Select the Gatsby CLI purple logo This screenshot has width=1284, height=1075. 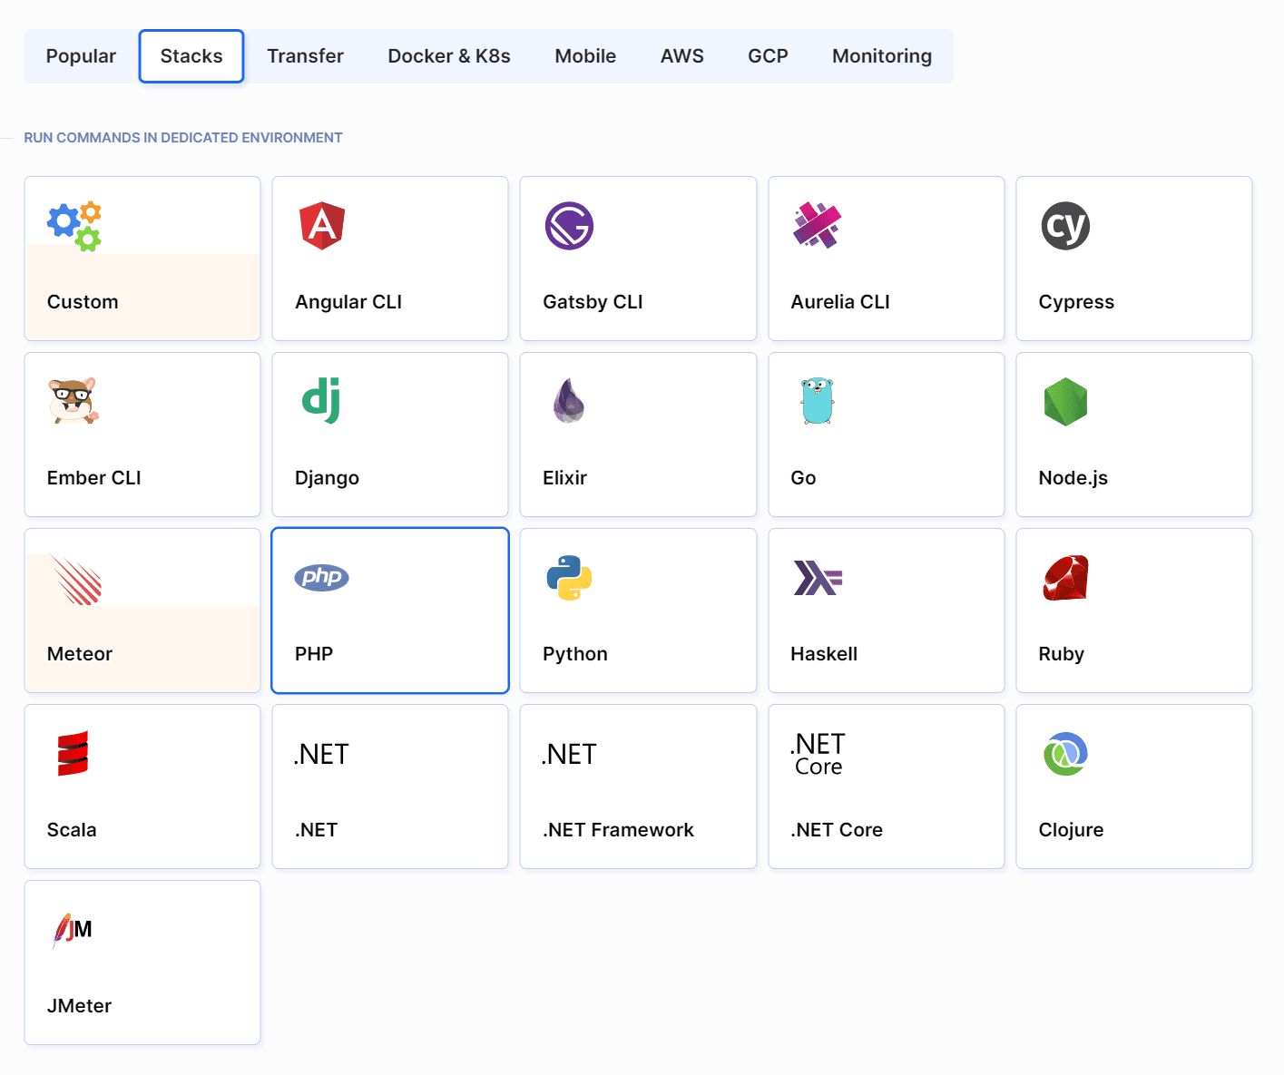point(569,226)
